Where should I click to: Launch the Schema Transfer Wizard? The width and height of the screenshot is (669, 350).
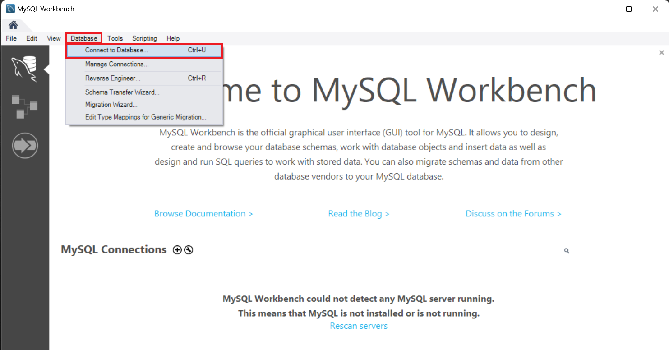click(x=122, y=92)
